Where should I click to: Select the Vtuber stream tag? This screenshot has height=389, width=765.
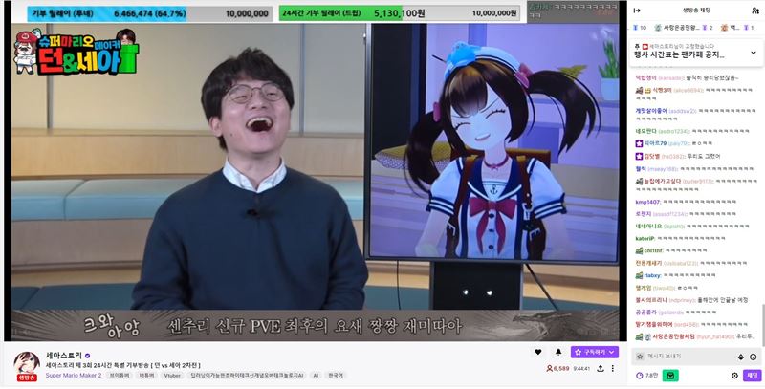(x=172, y=376)
